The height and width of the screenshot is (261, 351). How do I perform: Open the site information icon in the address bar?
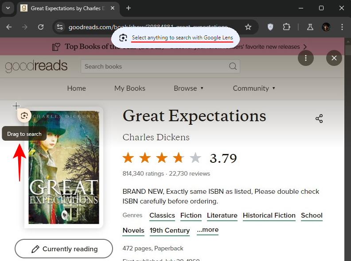[60, 27]
